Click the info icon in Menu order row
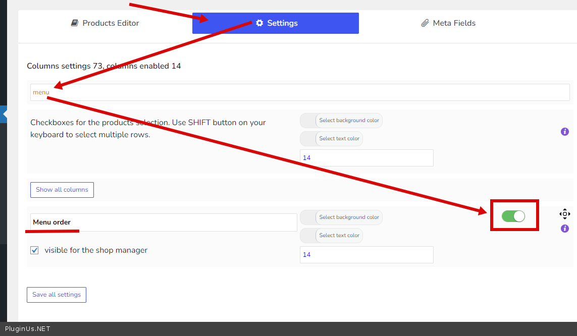This screenshot has width=577, height=336. pos(565,229)
